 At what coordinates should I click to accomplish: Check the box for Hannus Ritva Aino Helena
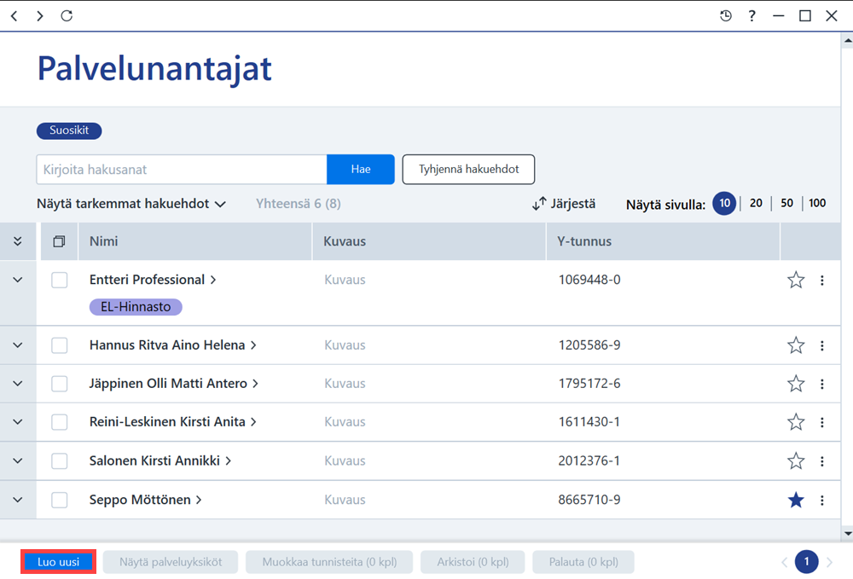60,345
